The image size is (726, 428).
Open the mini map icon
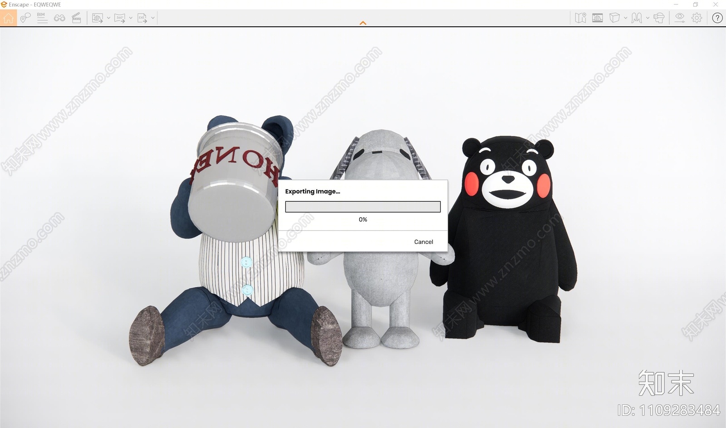(580, 18)
